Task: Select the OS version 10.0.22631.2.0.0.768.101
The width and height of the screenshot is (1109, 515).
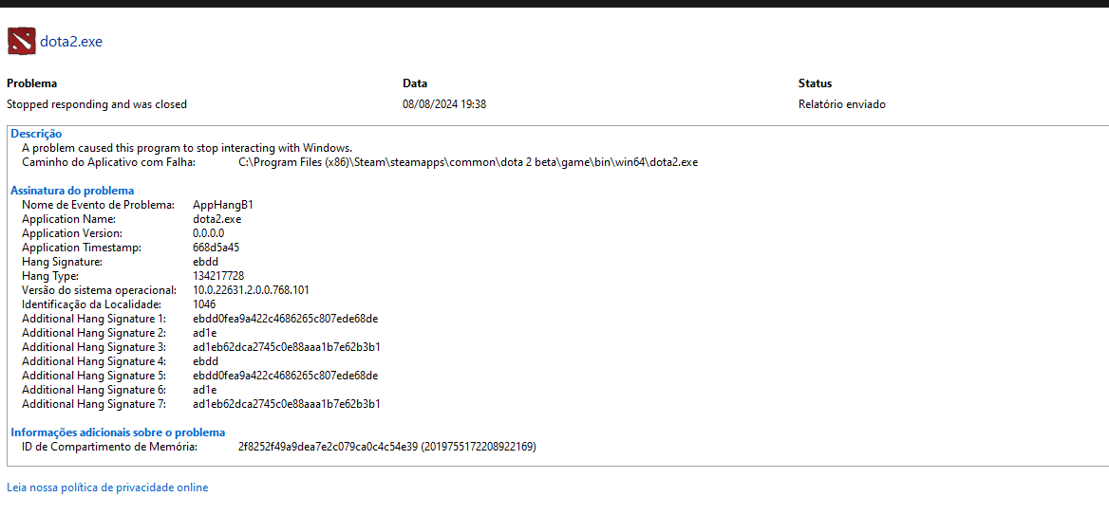Action: (251, 290)
